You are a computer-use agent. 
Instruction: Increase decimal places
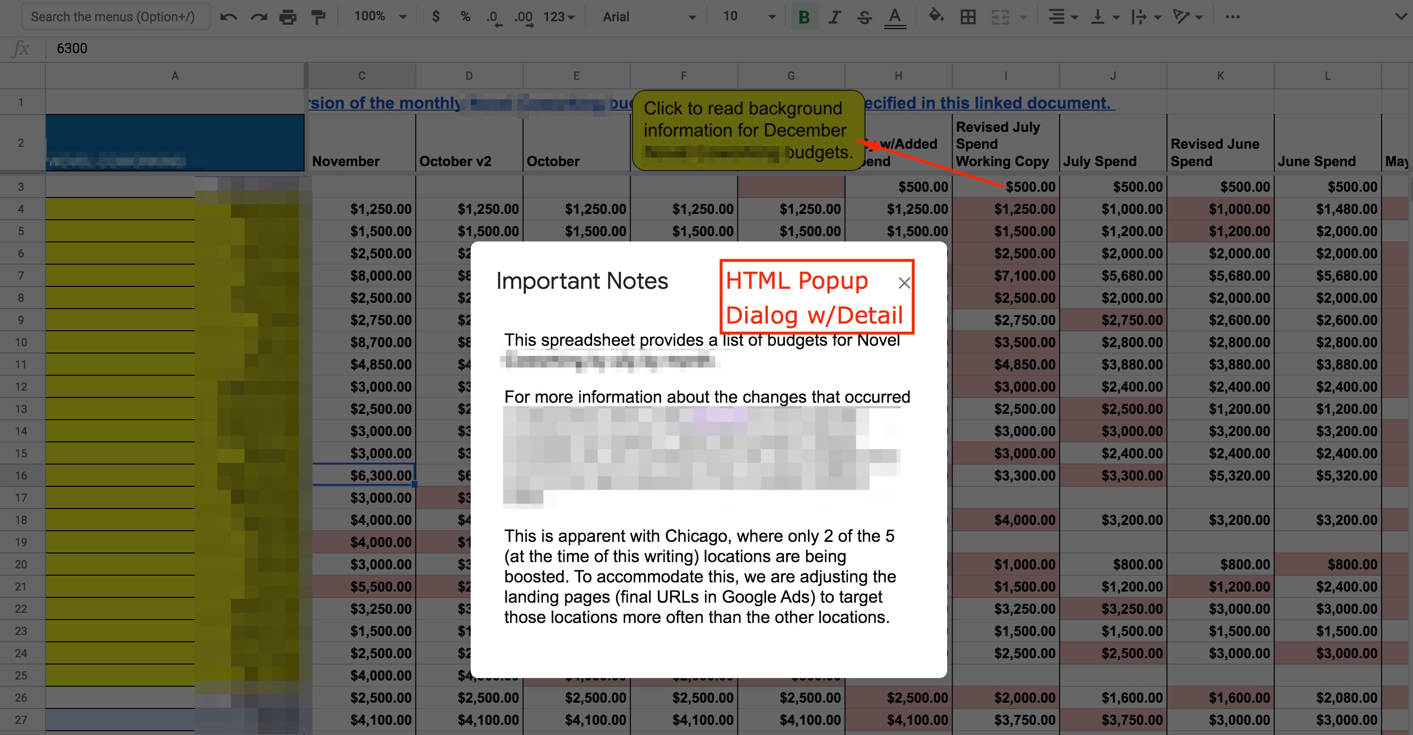tap(523, 16)
